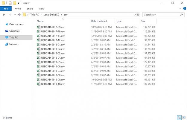The image size is (187, 120).
Task: Click Excel icon of USDCAD-2018-08.csv
Action: (39, 75)
